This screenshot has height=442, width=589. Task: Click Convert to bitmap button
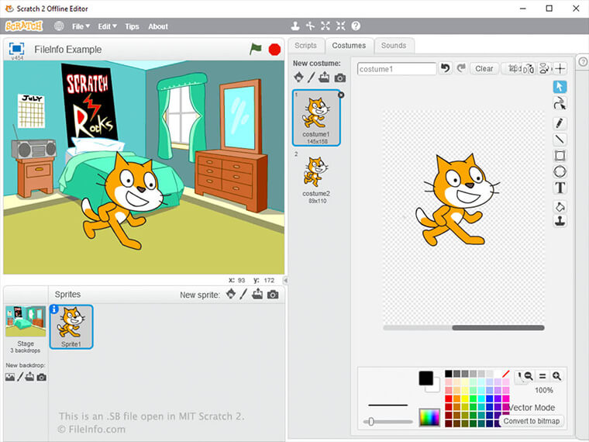point(532,421)
